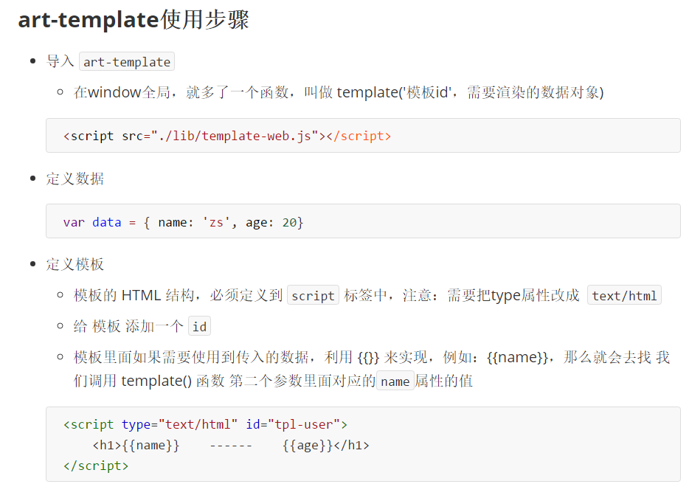This screenshot has width=689, height=484.
Task: Click the inline "id" code tag
Action: coord(199,327)
